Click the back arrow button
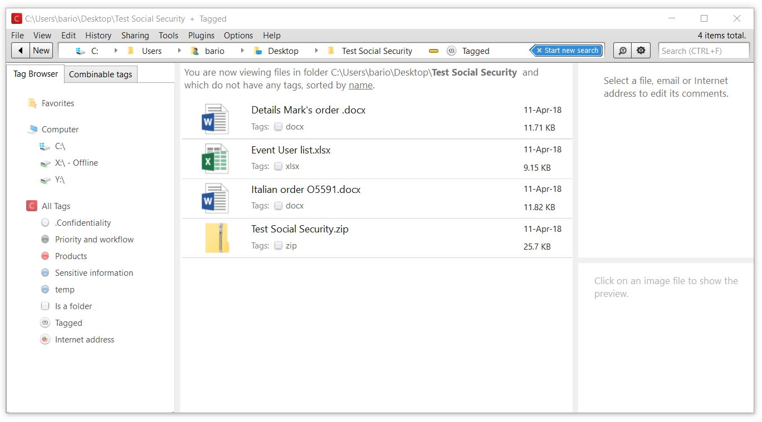762x422 pixels. pyautogui.click(x=21, y=51)
